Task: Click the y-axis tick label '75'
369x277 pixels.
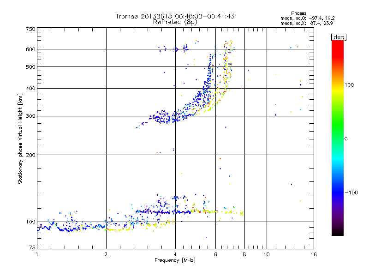Action: pyautogui.click(x=32, y=247)
